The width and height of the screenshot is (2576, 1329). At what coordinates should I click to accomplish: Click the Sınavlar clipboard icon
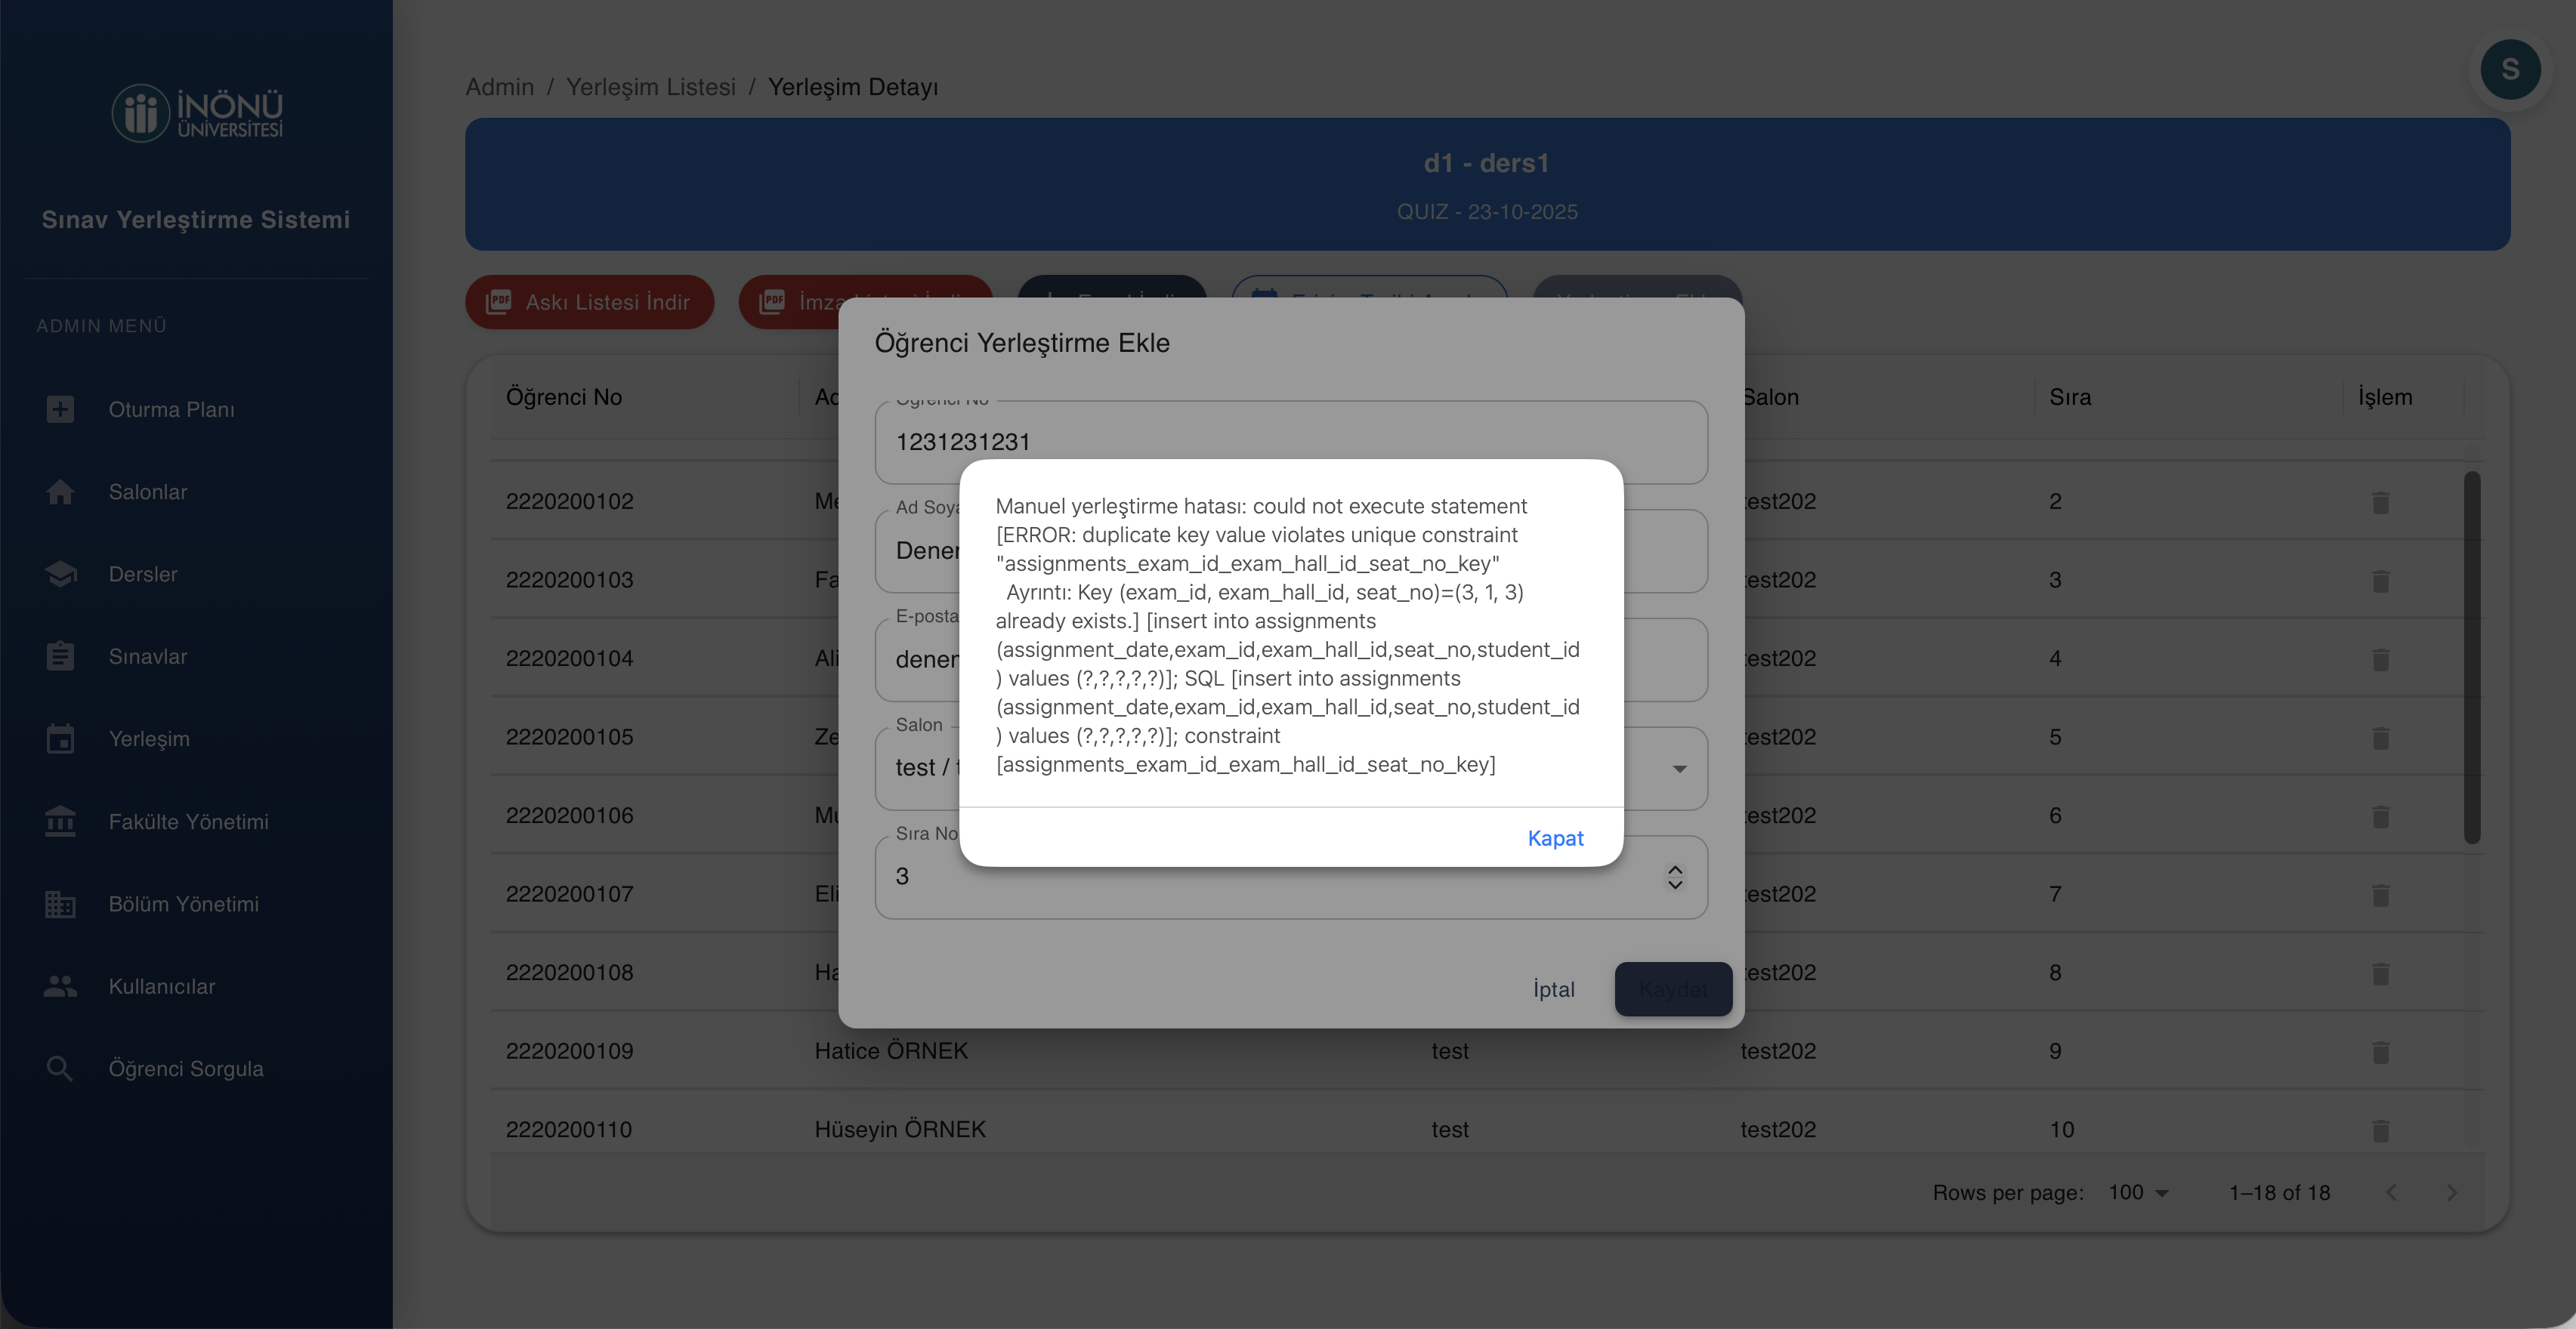click(x=60, y=656)
